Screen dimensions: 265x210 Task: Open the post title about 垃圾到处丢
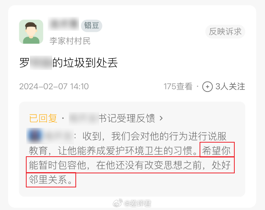click(68, 63)
